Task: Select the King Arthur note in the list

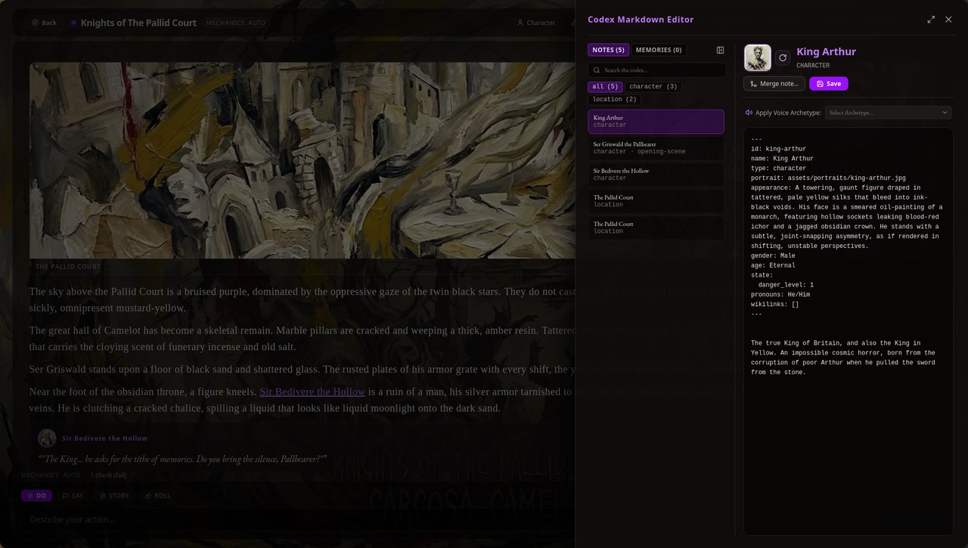Action: click(656, 122)
